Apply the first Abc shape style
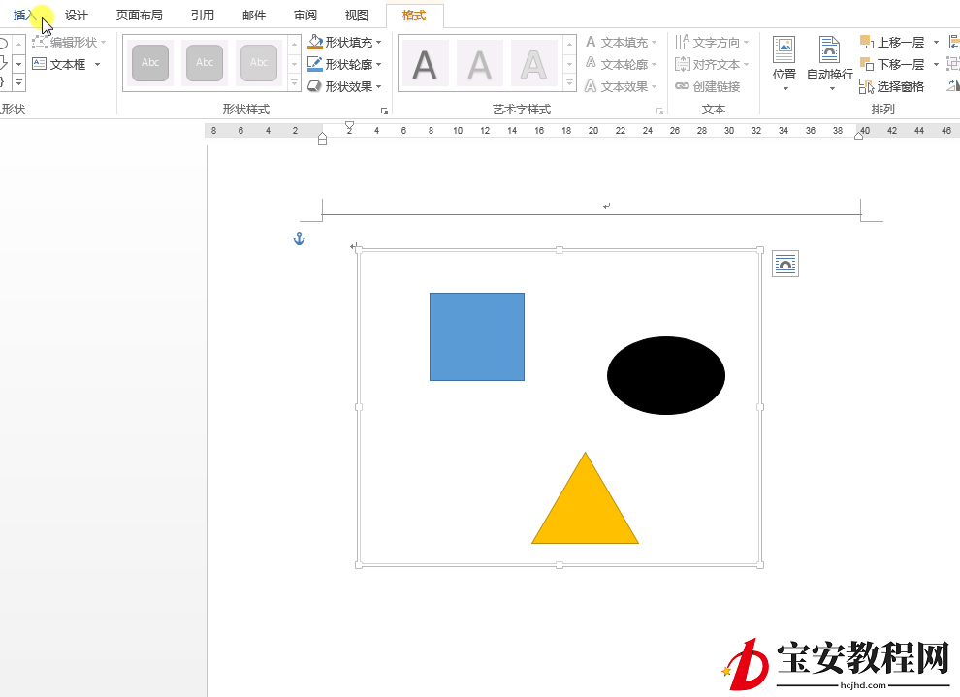Screen dimensions: 960x697 pyautogui.click(x=150, y=62)
